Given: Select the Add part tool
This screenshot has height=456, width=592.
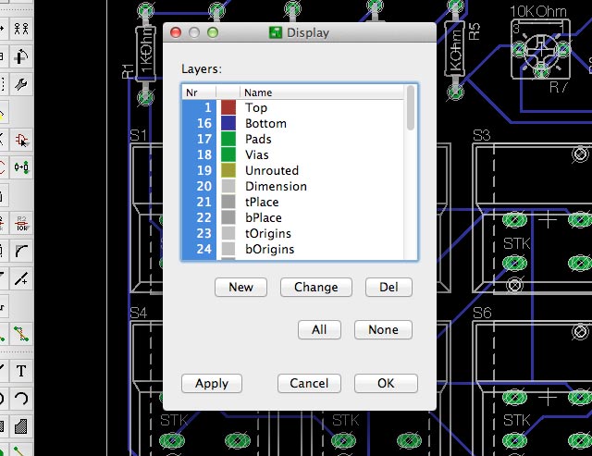Looking at the screenshot, I should (20, 140).
